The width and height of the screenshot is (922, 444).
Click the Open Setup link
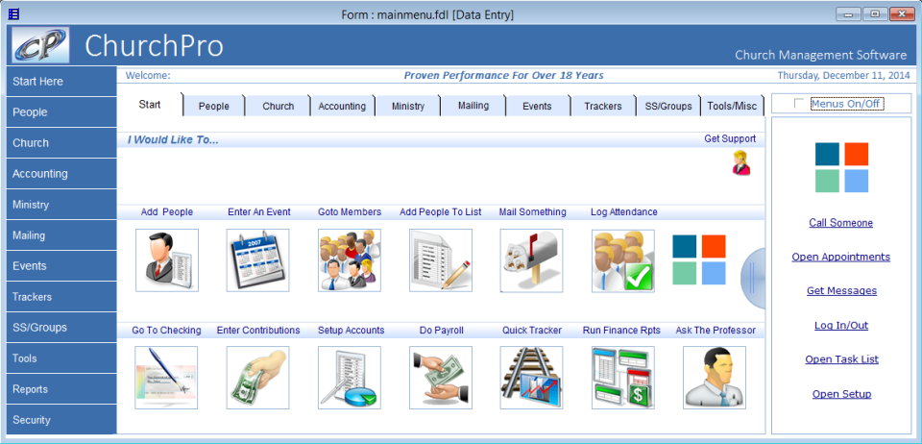coord(841,394)
